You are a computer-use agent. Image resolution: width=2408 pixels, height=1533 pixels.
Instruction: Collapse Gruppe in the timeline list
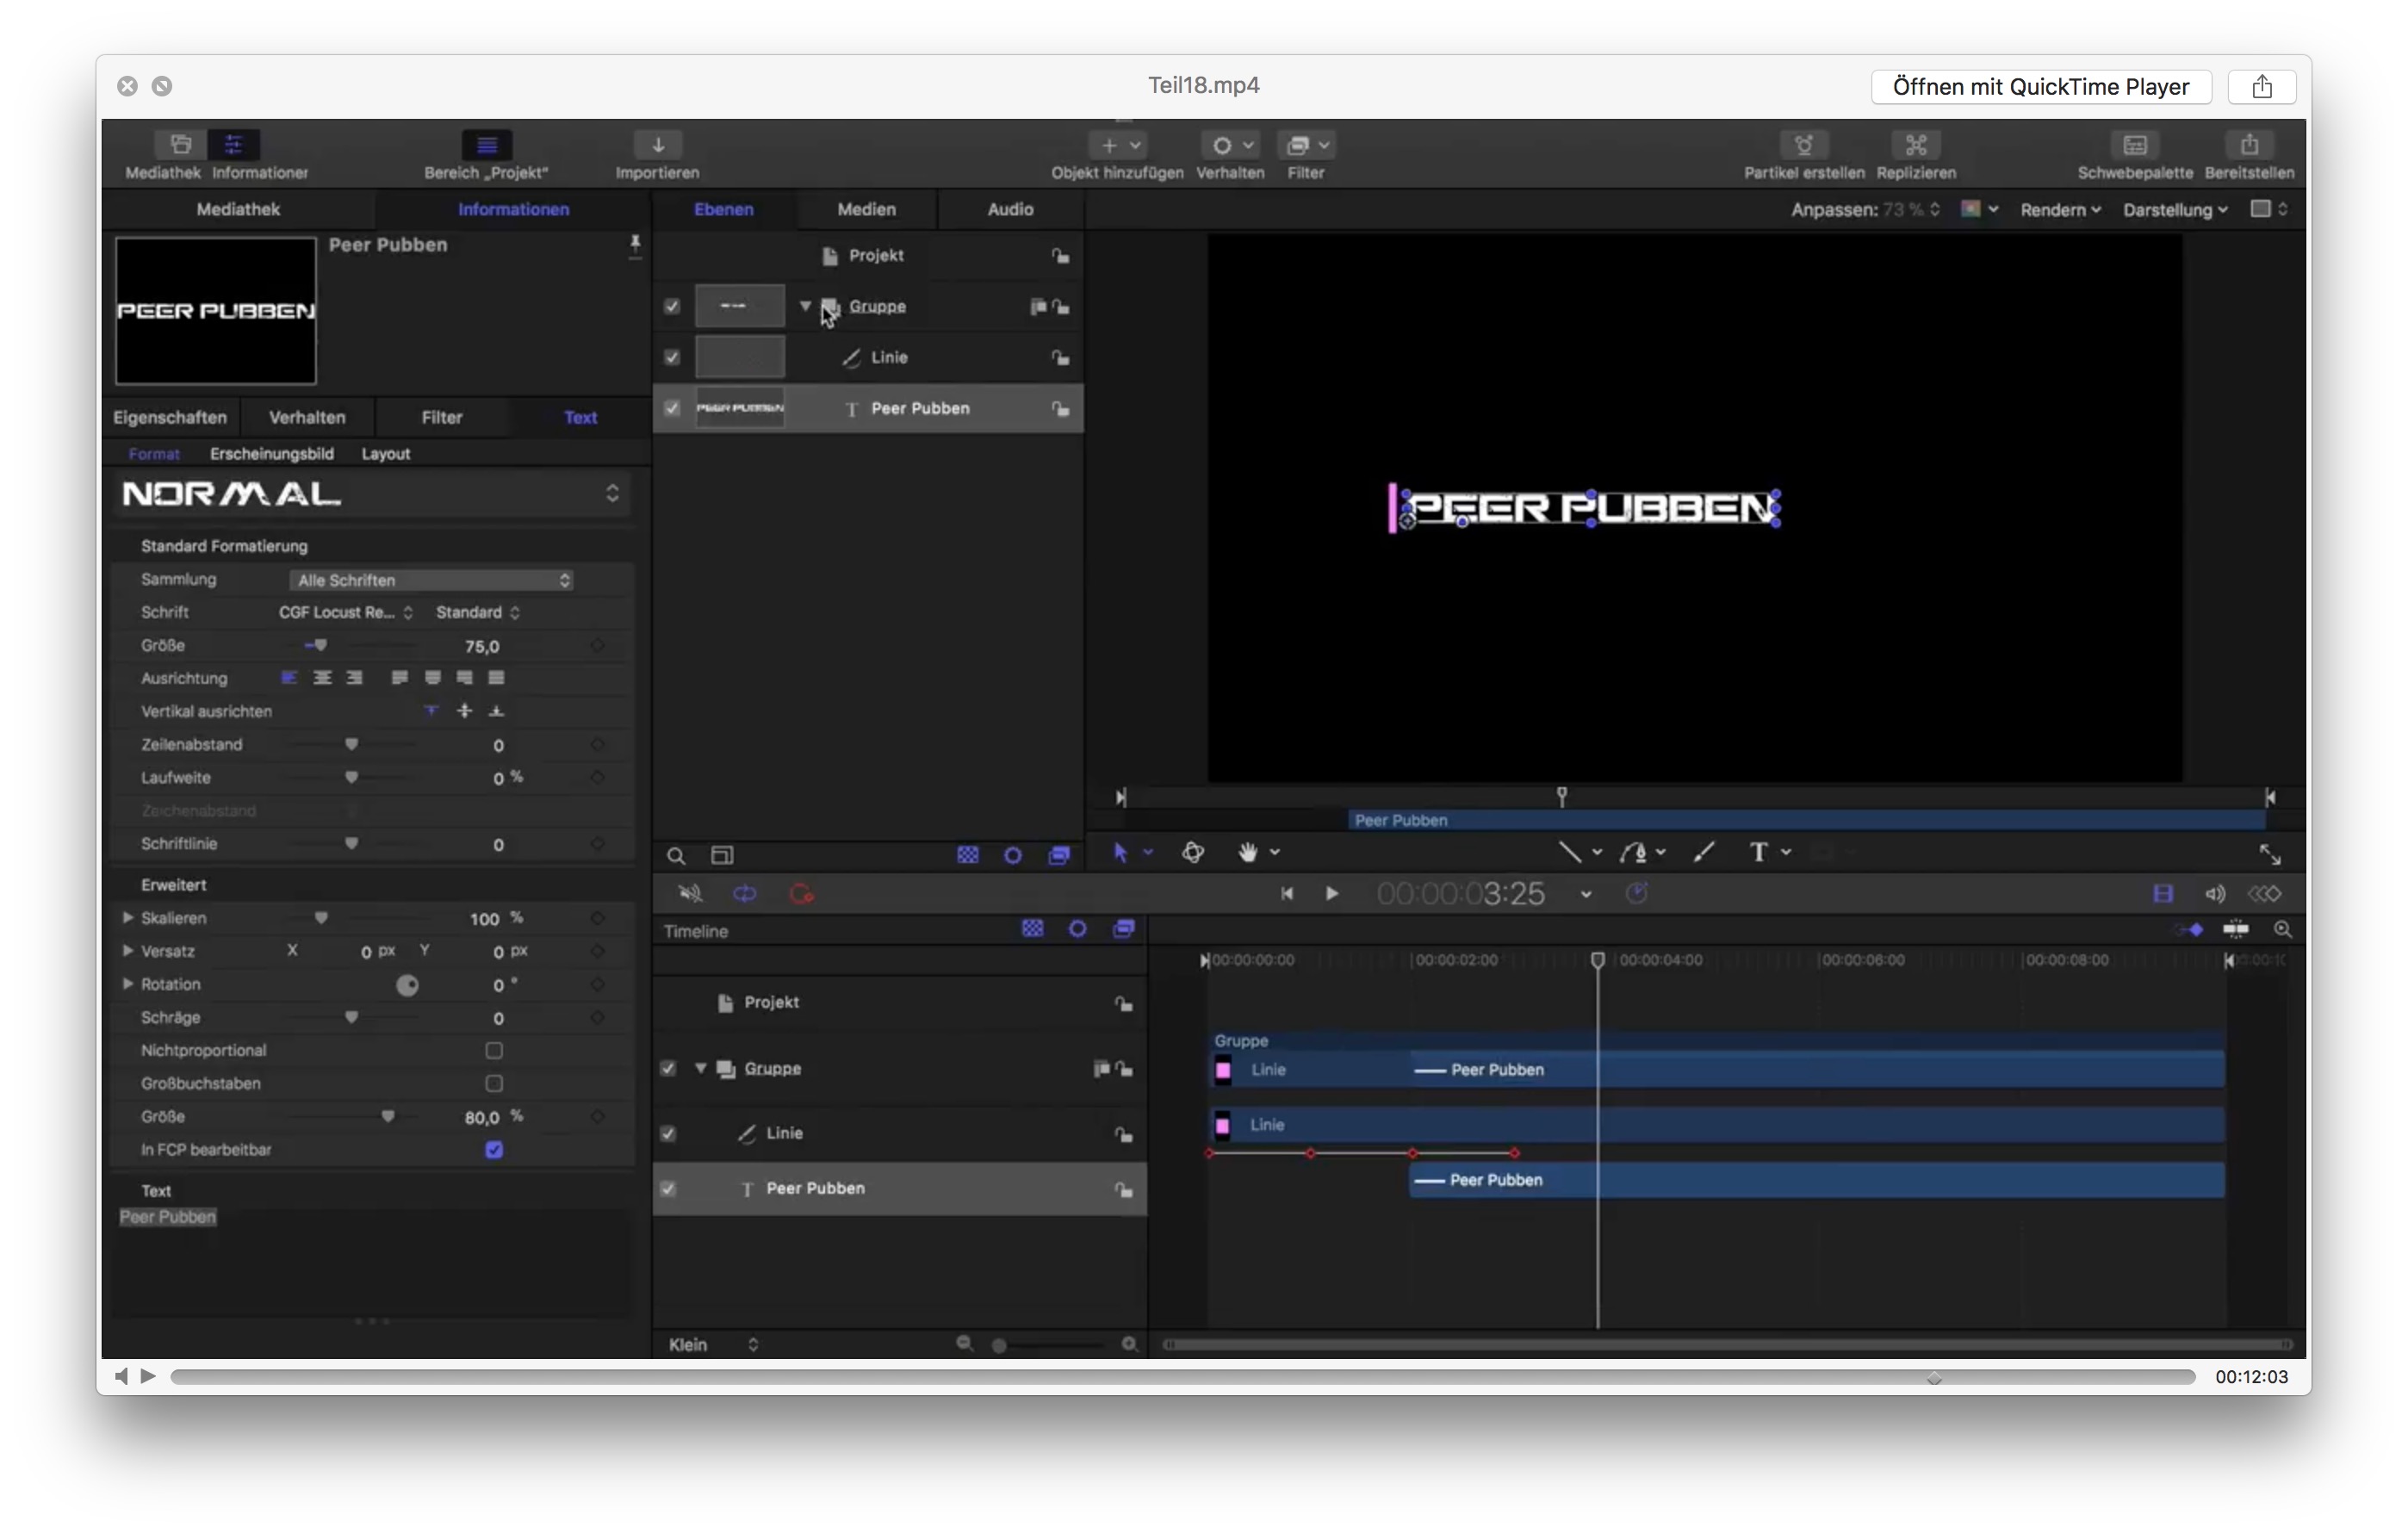tap(700, 1068)
